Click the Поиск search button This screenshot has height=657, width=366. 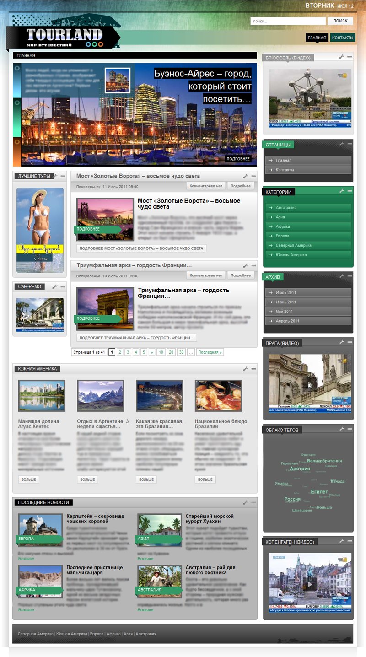pyautogui.click(x=340, y=21)
